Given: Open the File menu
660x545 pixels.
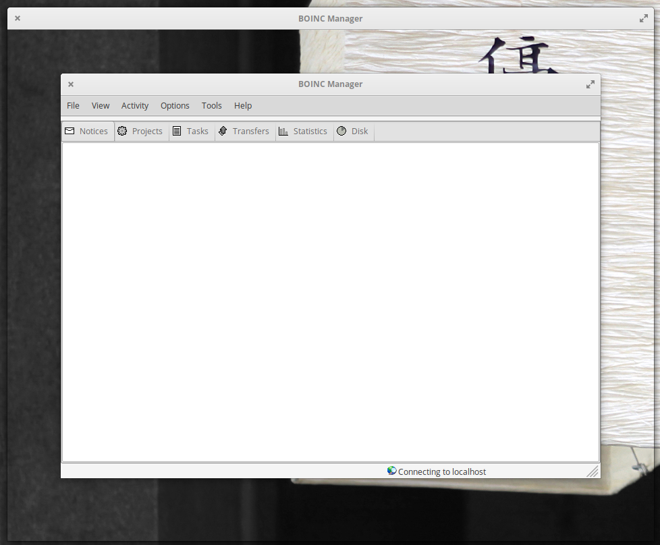Looking at the screenshot, I should point(73,106).
